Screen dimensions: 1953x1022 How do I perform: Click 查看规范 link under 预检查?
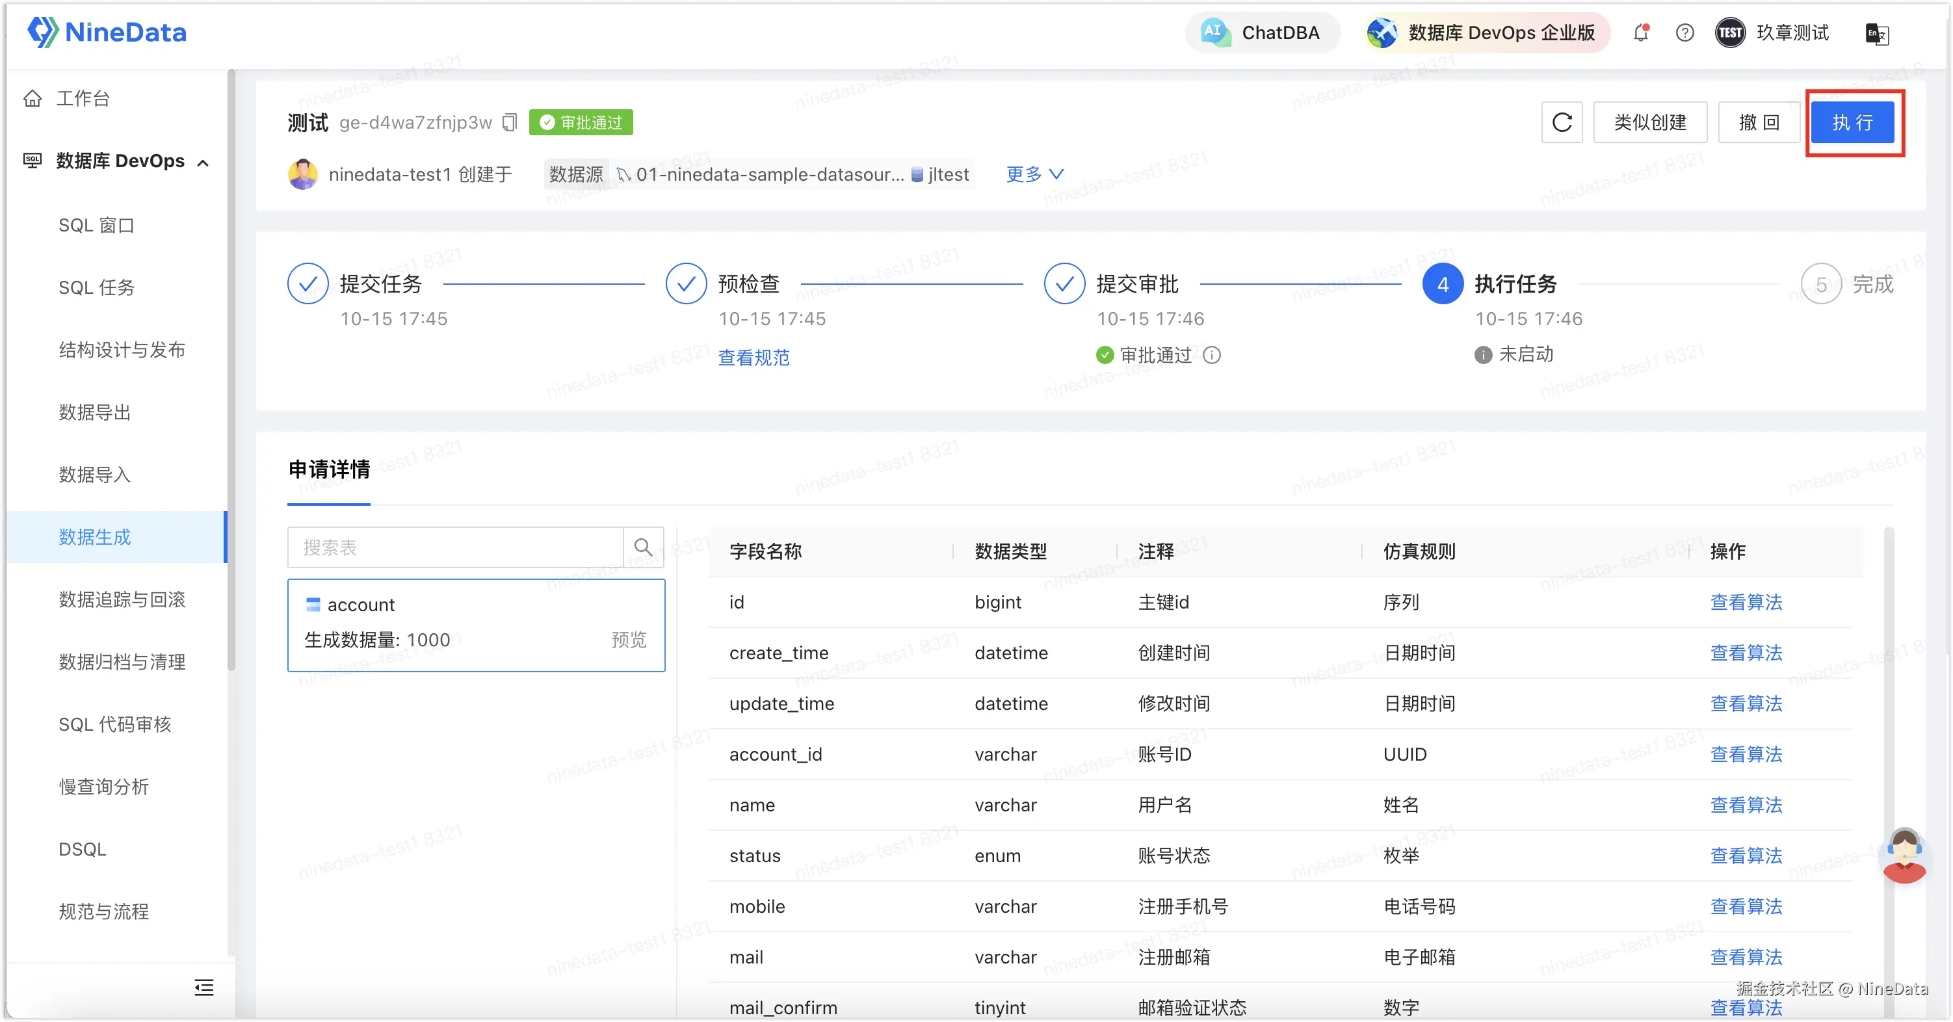click(x=754, y=357)
